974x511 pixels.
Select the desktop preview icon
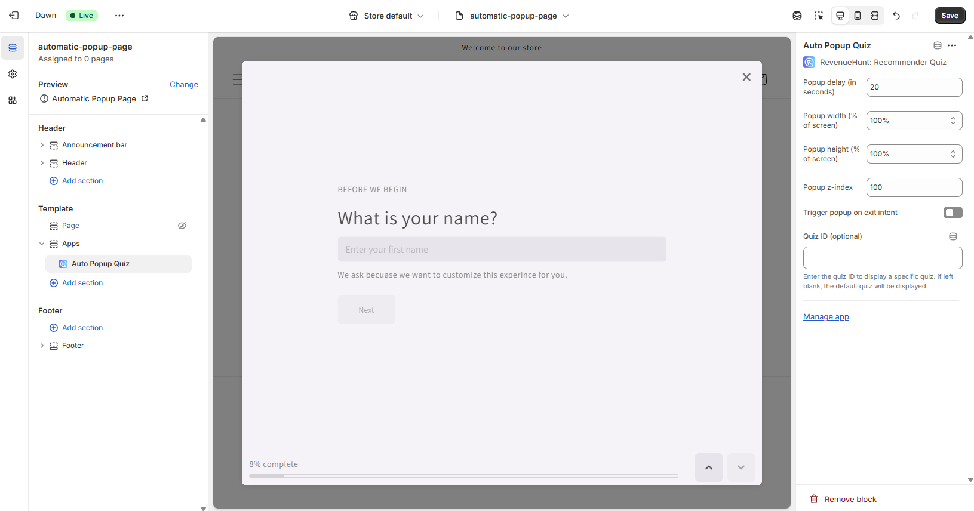[x=840, y=16]
